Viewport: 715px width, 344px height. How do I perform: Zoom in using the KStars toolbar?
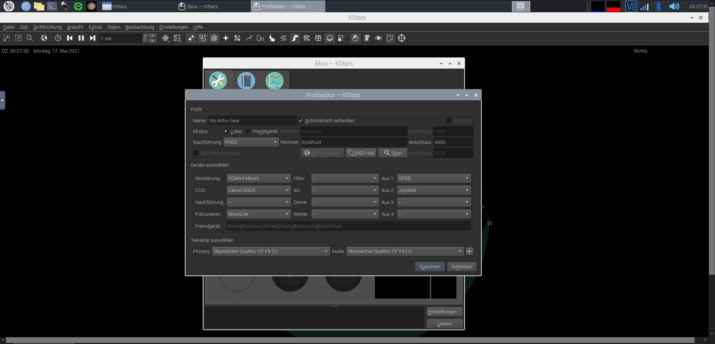(x=7, y=38)
